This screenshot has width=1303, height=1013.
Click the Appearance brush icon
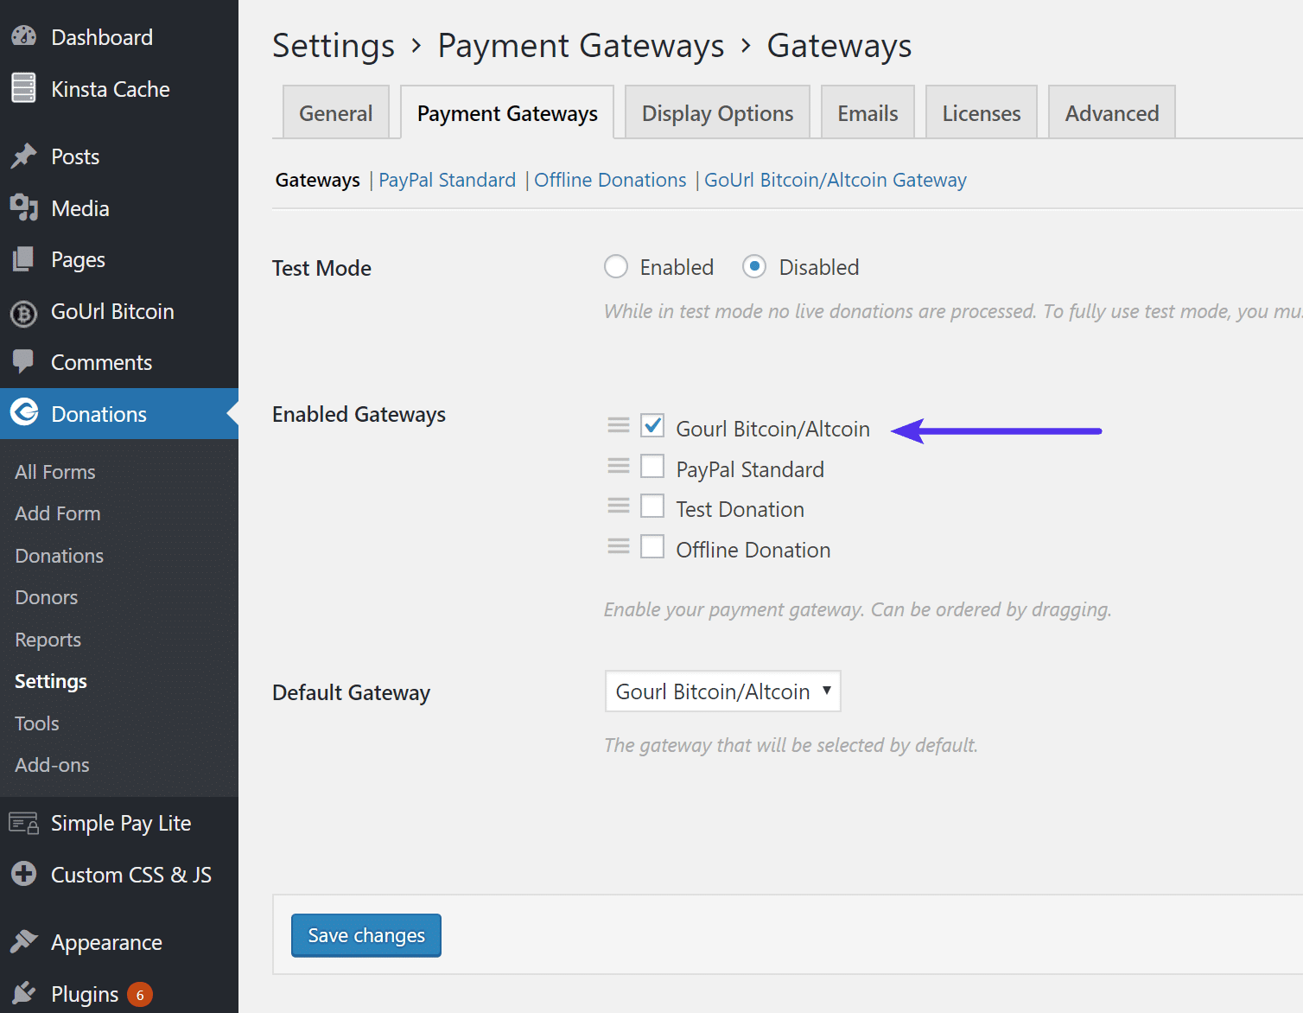pyautogui.click(x=22, y=941)
